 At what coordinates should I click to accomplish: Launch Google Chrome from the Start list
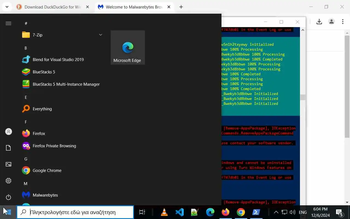pyautogui.click(x=62, y=170)
